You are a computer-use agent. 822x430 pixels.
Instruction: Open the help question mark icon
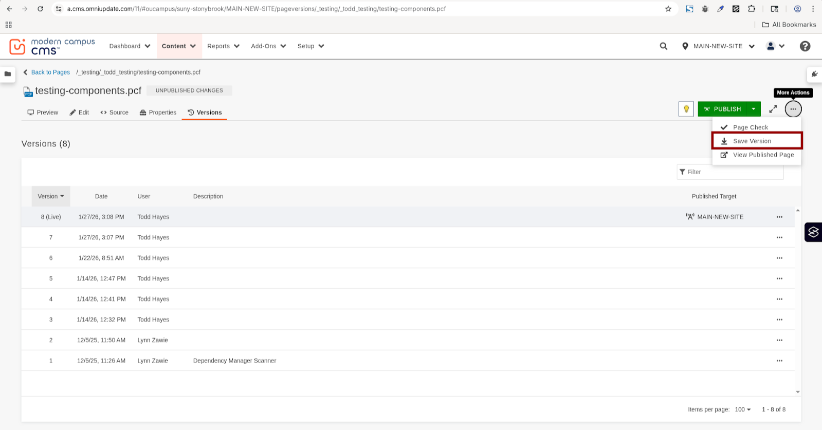coord(805,46)
